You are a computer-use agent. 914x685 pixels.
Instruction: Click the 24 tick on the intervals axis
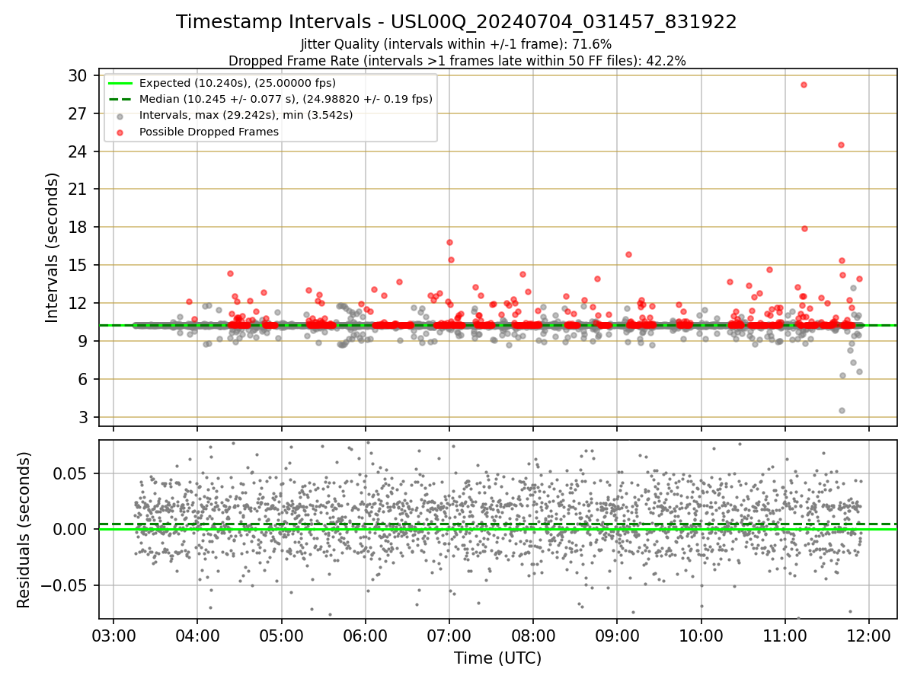(77, 151)
